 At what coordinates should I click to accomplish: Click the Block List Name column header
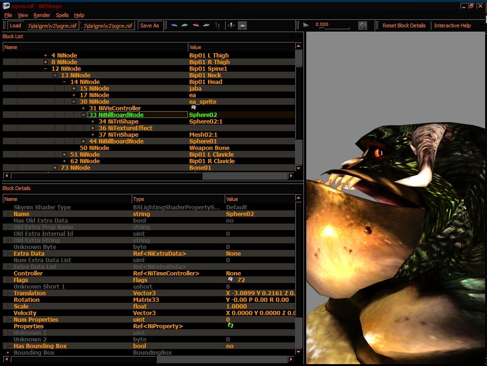coord(95,47)
